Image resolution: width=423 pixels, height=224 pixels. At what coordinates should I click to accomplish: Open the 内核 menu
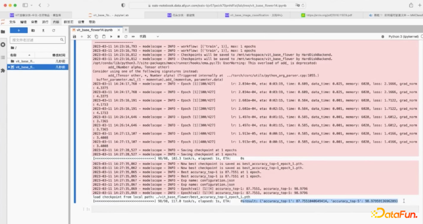[56, 22]
